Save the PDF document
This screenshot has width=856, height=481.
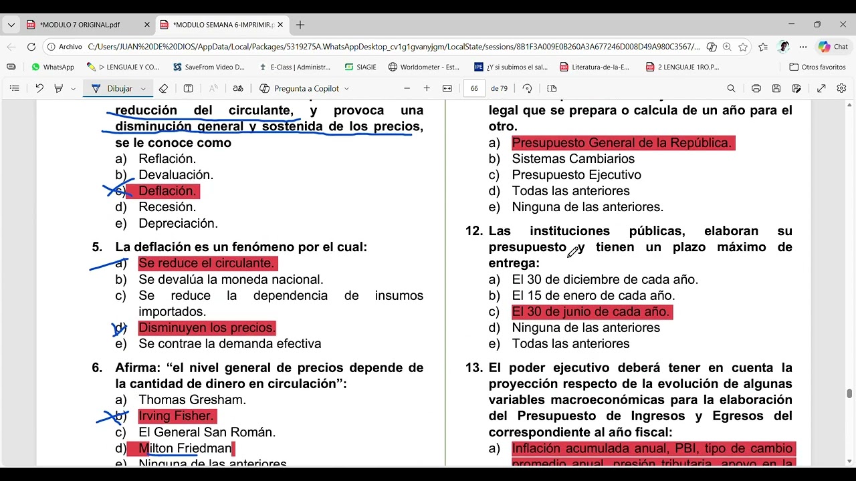point(776,88)
